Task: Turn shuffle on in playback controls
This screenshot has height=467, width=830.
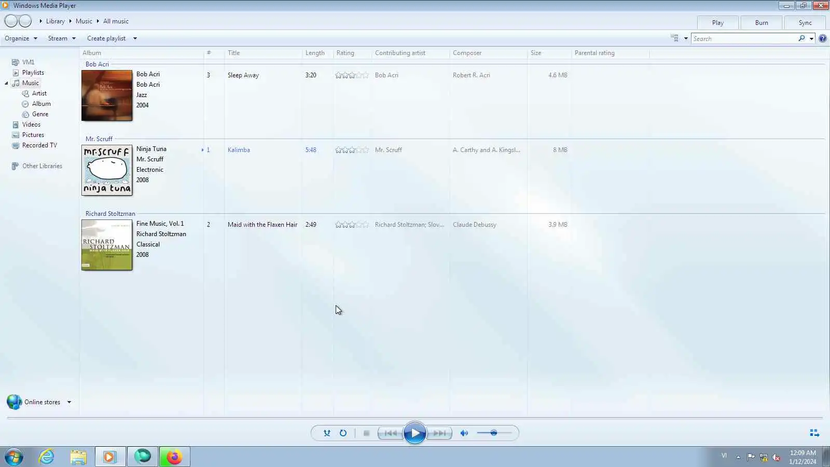Action: click(x=327, y=433)
